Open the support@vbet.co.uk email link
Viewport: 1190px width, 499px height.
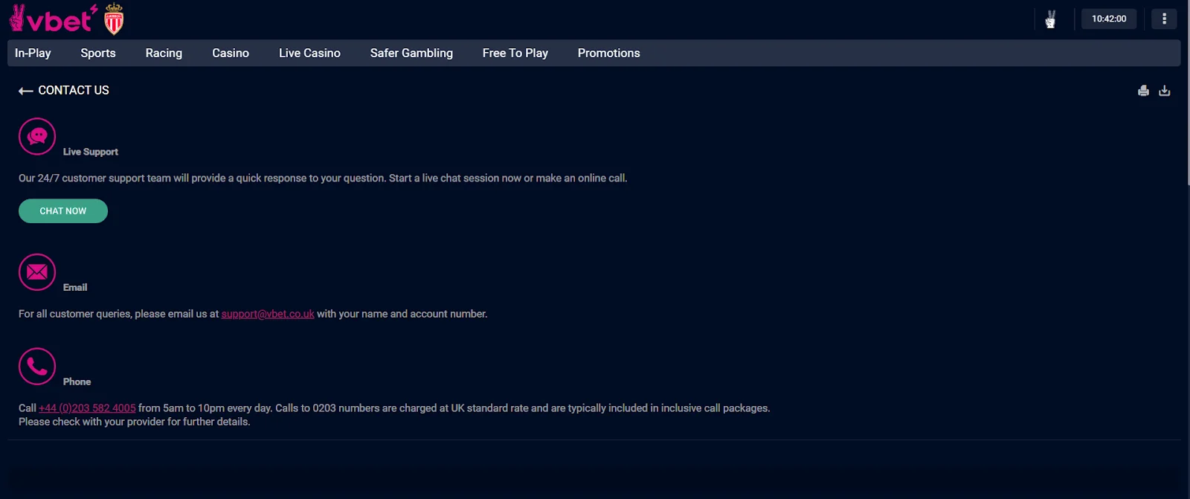click(x=268, y=314)
